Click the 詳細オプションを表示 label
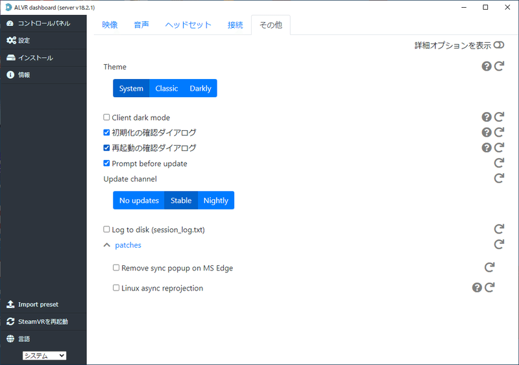Screen dimensions: 519x365 click(x=453, y=45)
